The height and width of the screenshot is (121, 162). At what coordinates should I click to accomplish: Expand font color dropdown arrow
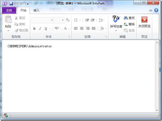click(69, 28)
